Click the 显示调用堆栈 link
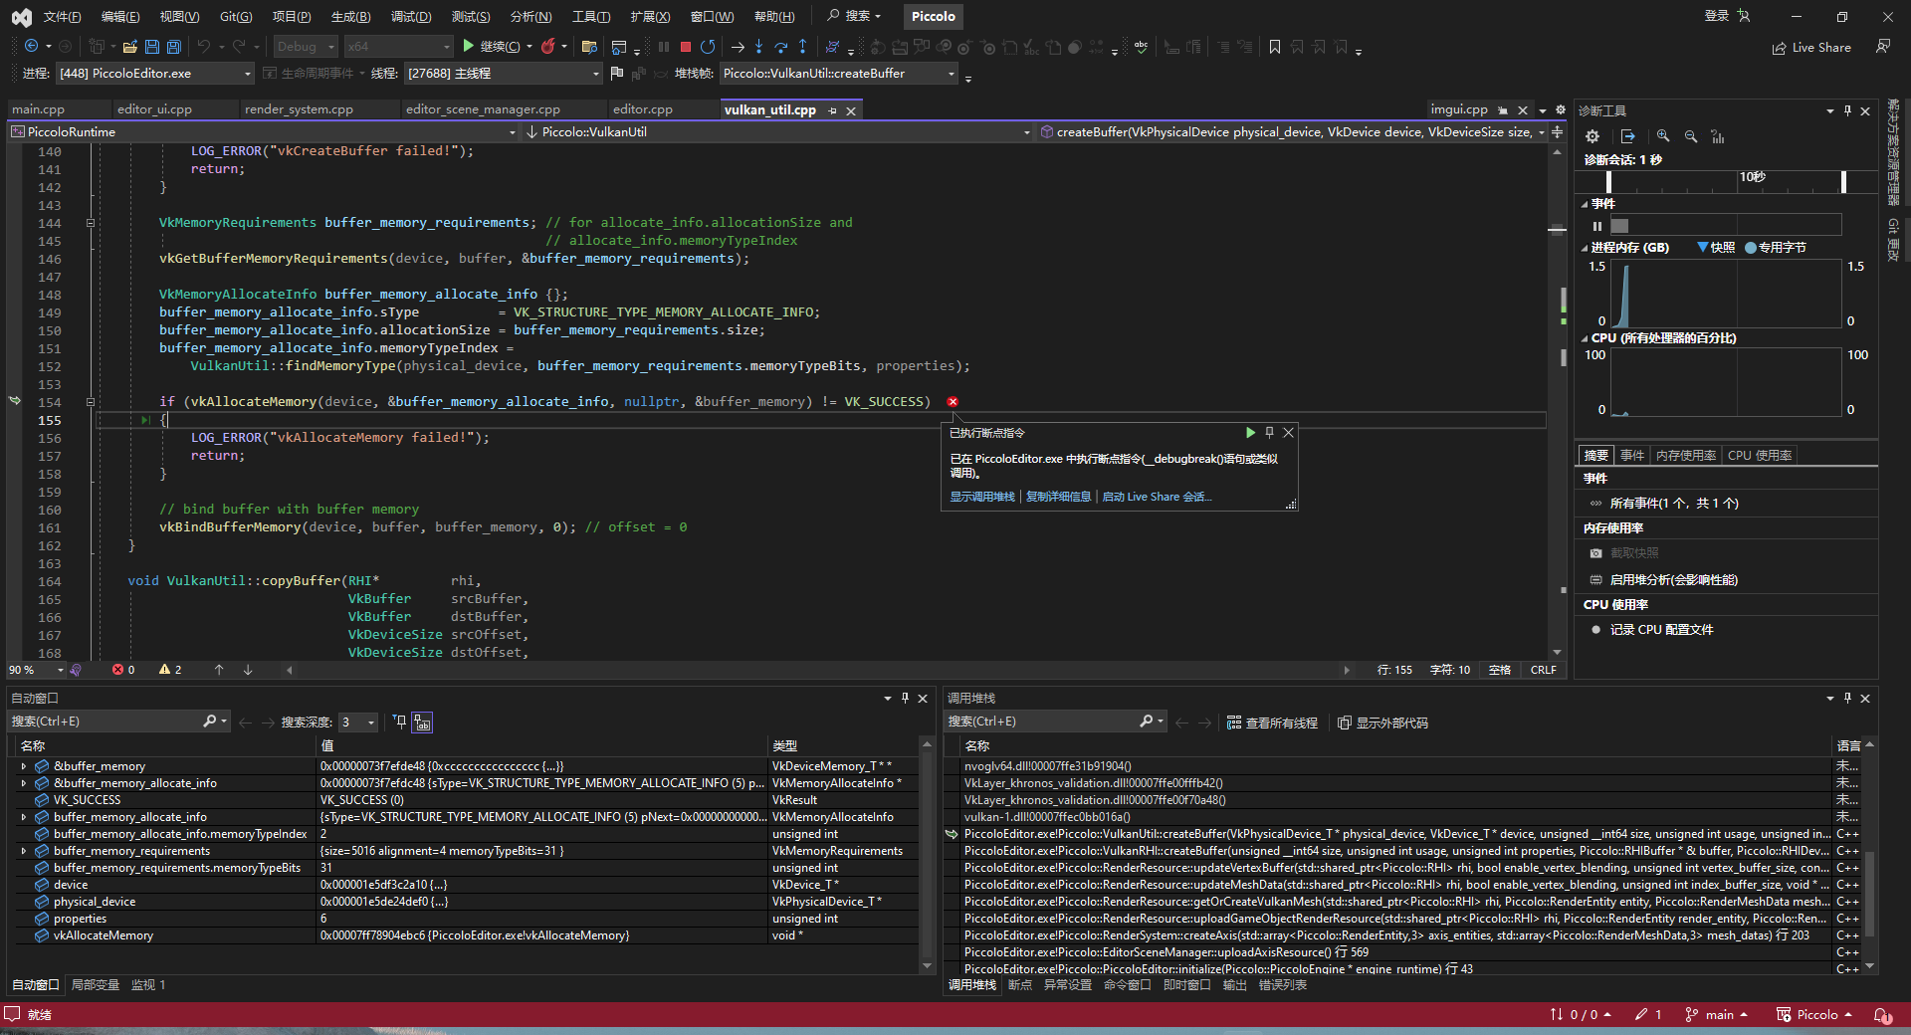This screenshot has height=1035, width=1911. click(x=982, y=497)
